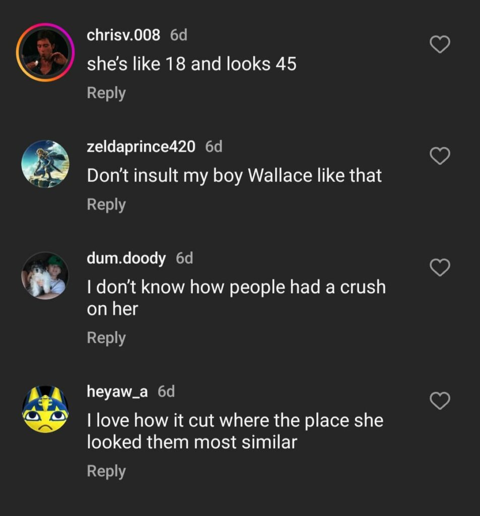Select comment text 'she's like 18 and looks 45'
The image size is (480, 516).
tap(192, 64)
